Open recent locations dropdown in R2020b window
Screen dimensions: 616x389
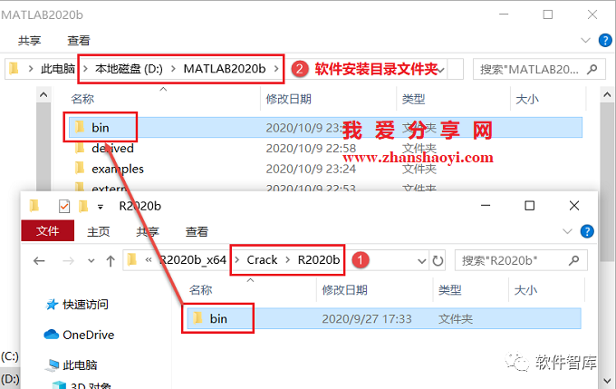[91, 261]
